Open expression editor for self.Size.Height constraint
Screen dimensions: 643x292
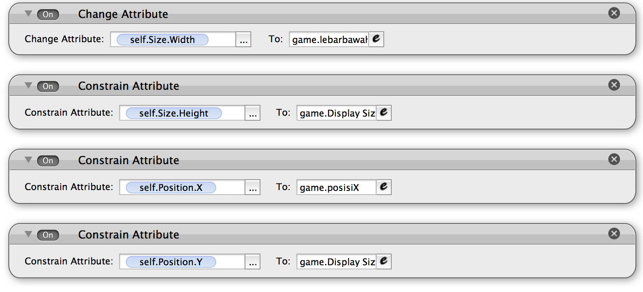pos(384,113)
